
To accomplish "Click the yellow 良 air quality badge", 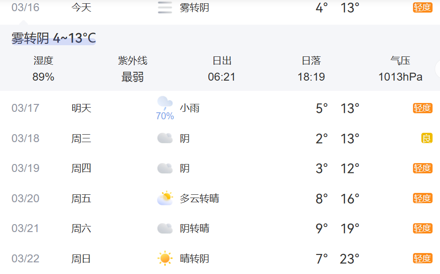I will pos(426,138).
